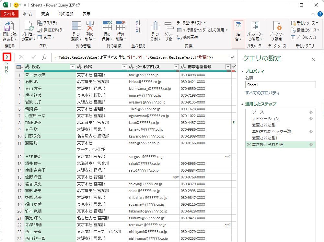Click the パラメーターの管理 icon

[x=255, y=26]
